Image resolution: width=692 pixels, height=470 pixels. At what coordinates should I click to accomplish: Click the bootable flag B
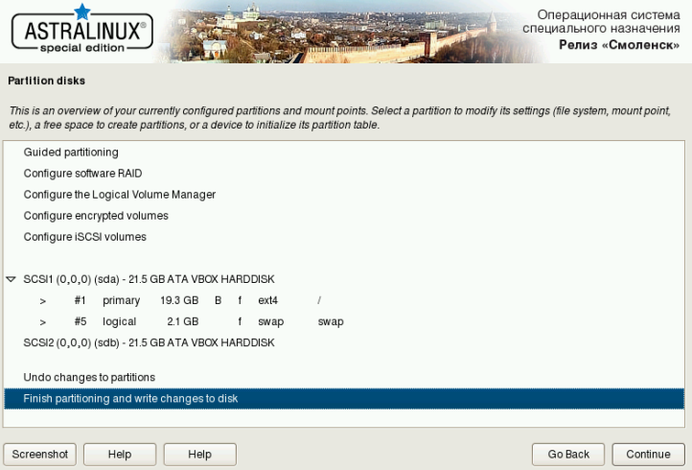(218, 300)
